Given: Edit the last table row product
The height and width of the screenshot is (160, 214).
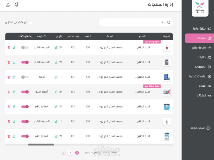Looking at the screenshot, I should pyautogui.click(x=14, y=136).
